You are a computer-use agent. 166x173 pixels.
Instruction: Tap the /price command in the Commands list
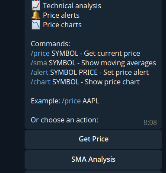(x=40, y=54)
